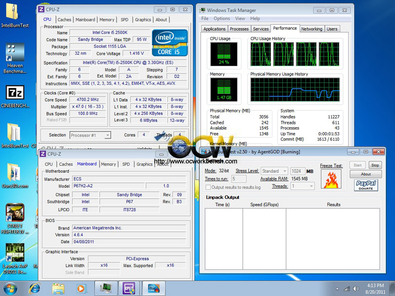
Task: Open Windows Explorer from taskbar
Action: coord(58,289)
